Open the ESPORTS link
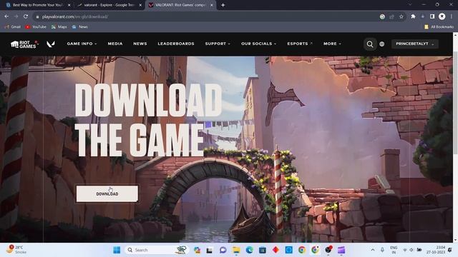Screen dimensions: 458x257 tap(299, 44)
